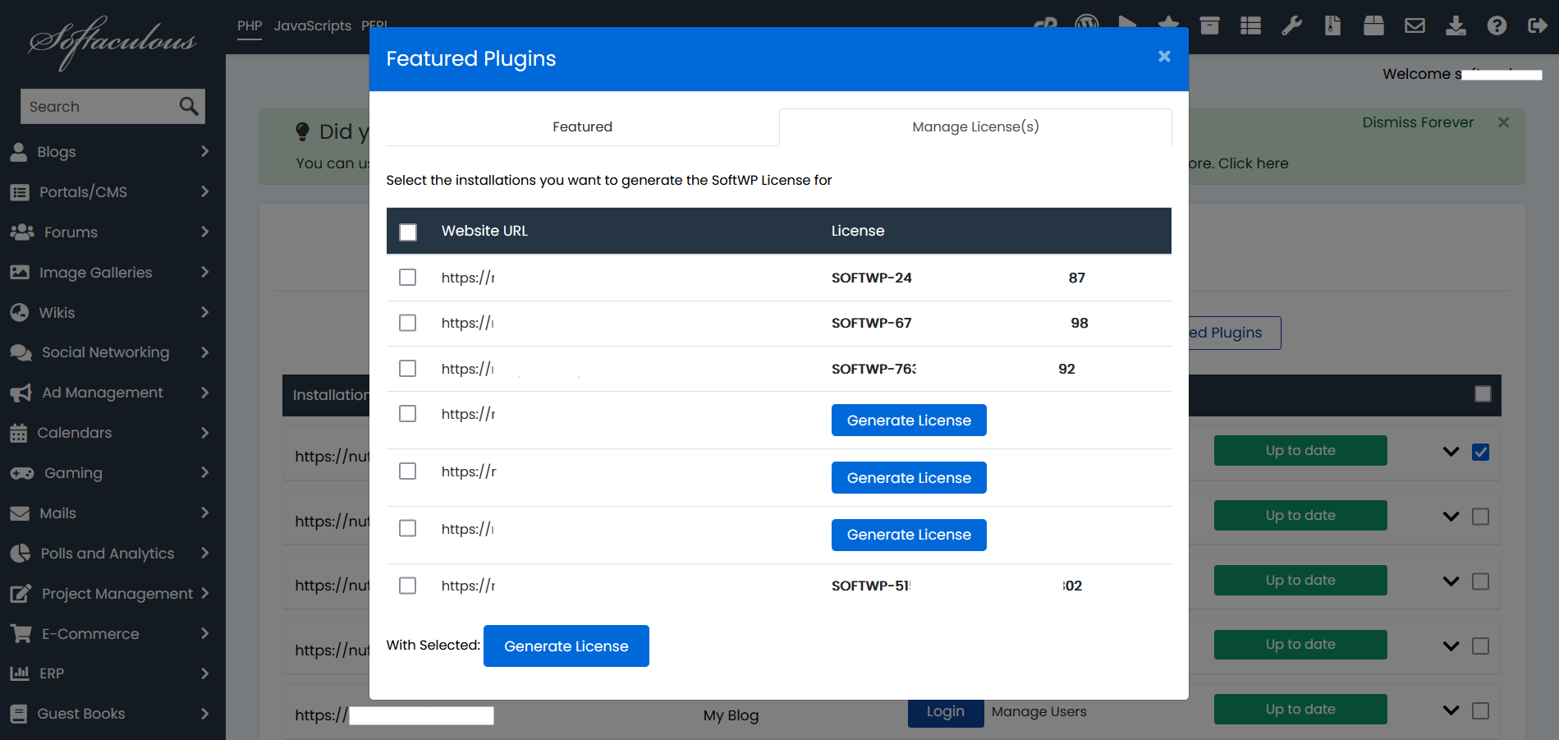Check the box in third Generate License row
Image resolution: width=1559 pixels, height=740 pixels.
pos(408,528)
